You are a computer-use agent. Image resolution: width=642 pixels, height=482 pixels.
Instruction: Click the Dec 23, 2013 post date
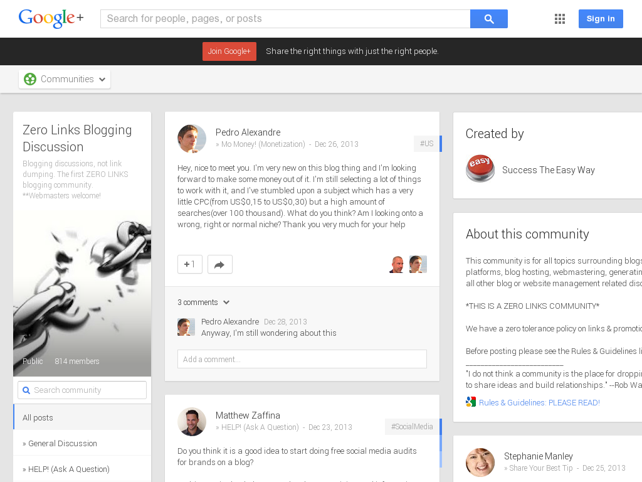(x=330, y=427)
